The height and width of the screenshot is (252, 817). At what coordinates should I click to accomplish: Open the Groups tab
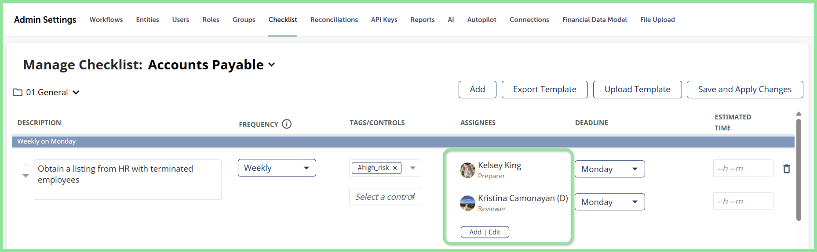click(x=244, y=19)
